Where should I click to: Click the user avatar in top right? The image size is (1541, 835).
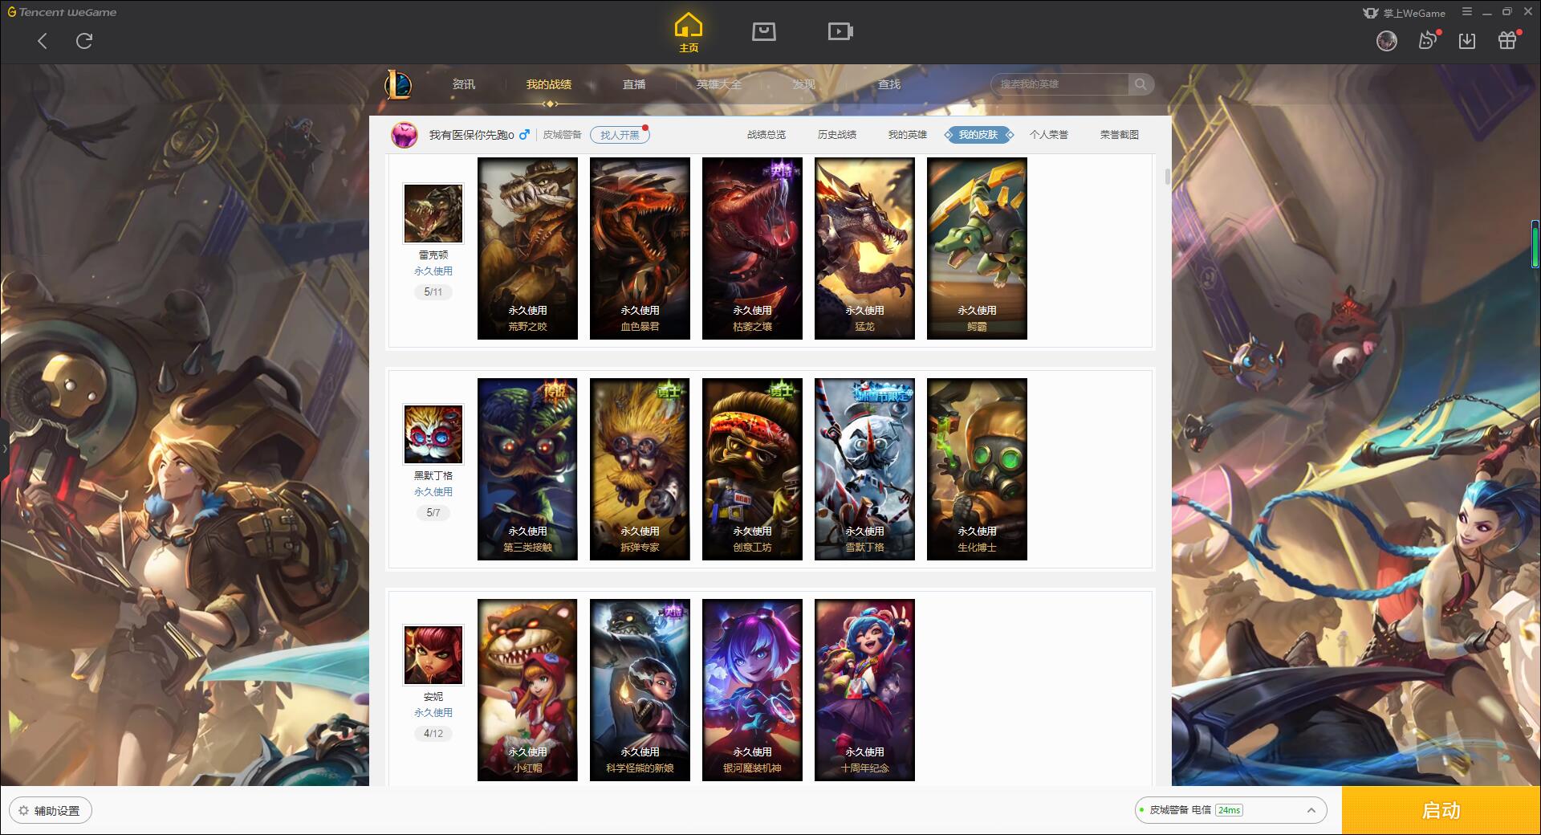tap(1387, 41)
